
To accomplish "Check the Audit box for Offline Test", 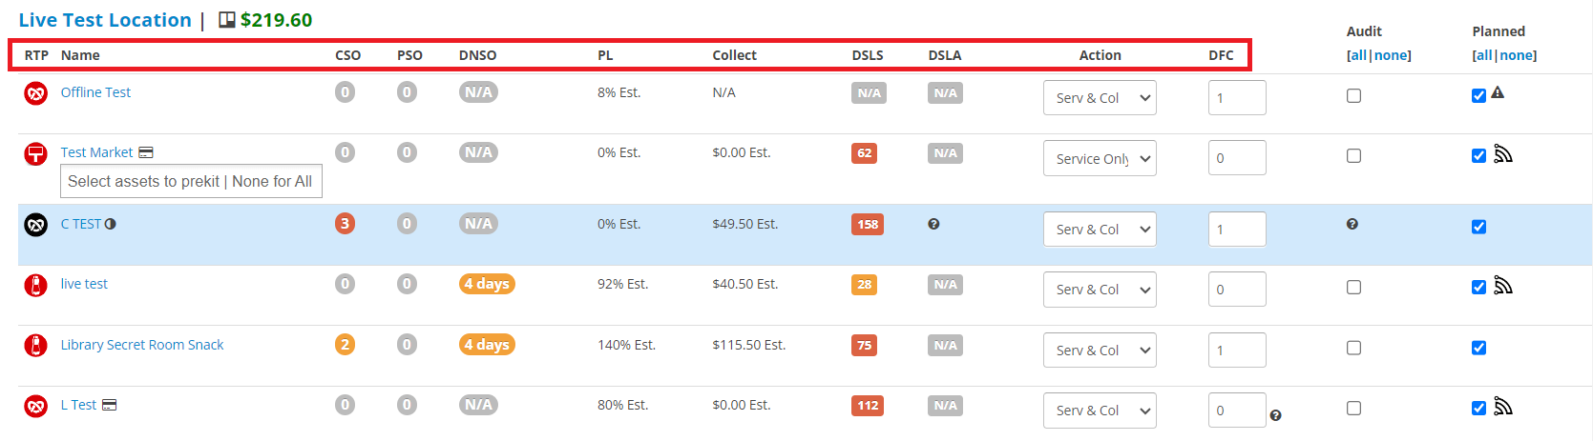I will click(1353, 96).
